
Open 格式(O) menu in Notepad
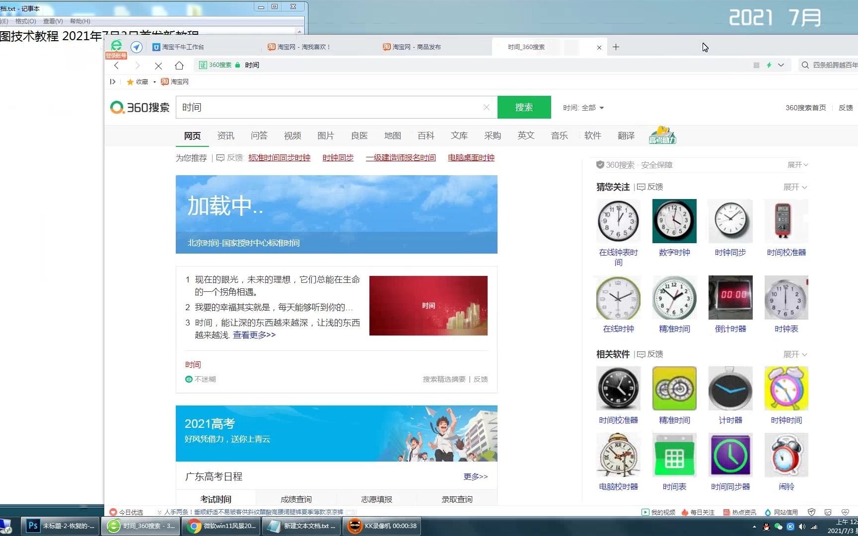point(26,21)
